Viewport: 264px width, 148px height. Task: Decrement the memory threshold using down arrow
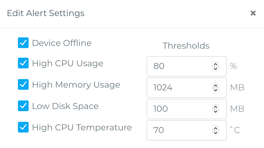[215, 90]
